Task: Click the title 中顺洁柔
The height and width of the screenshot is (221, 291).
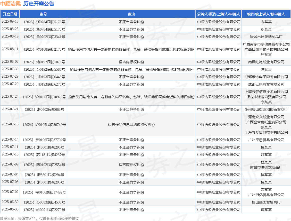Action: tap(11, 4)
